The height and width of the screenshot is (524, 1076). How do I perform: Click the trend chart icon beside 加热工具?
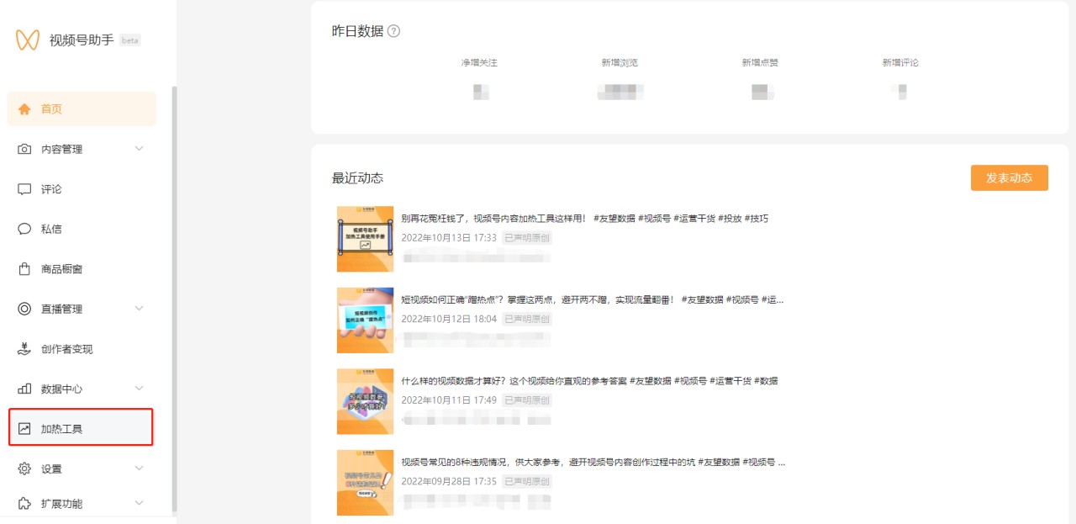coord(24,429)
